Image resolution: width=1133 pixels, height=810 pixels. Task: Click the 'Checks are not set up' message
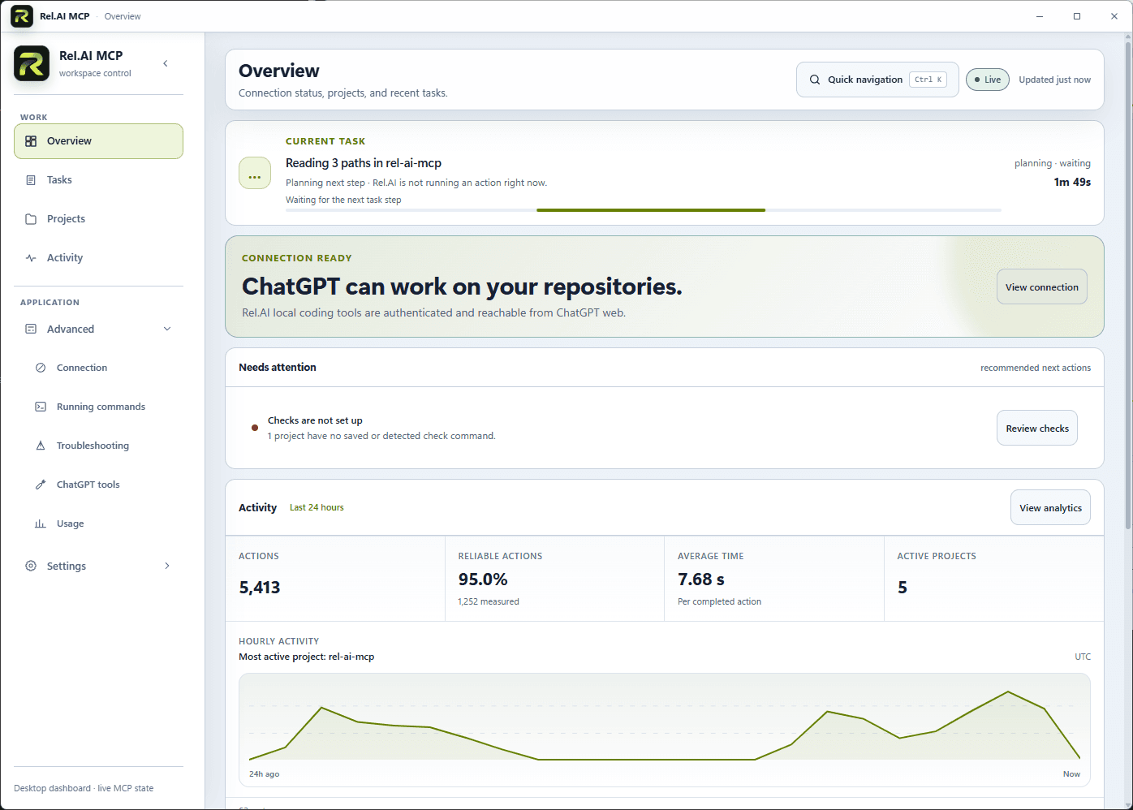pos(315,420)
